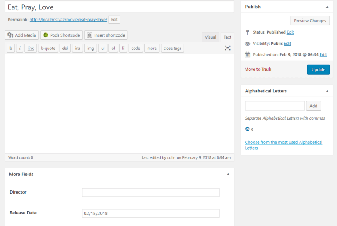Click the 'Word count: 0' text
337x226 pixels.
(x=21, y=157)
